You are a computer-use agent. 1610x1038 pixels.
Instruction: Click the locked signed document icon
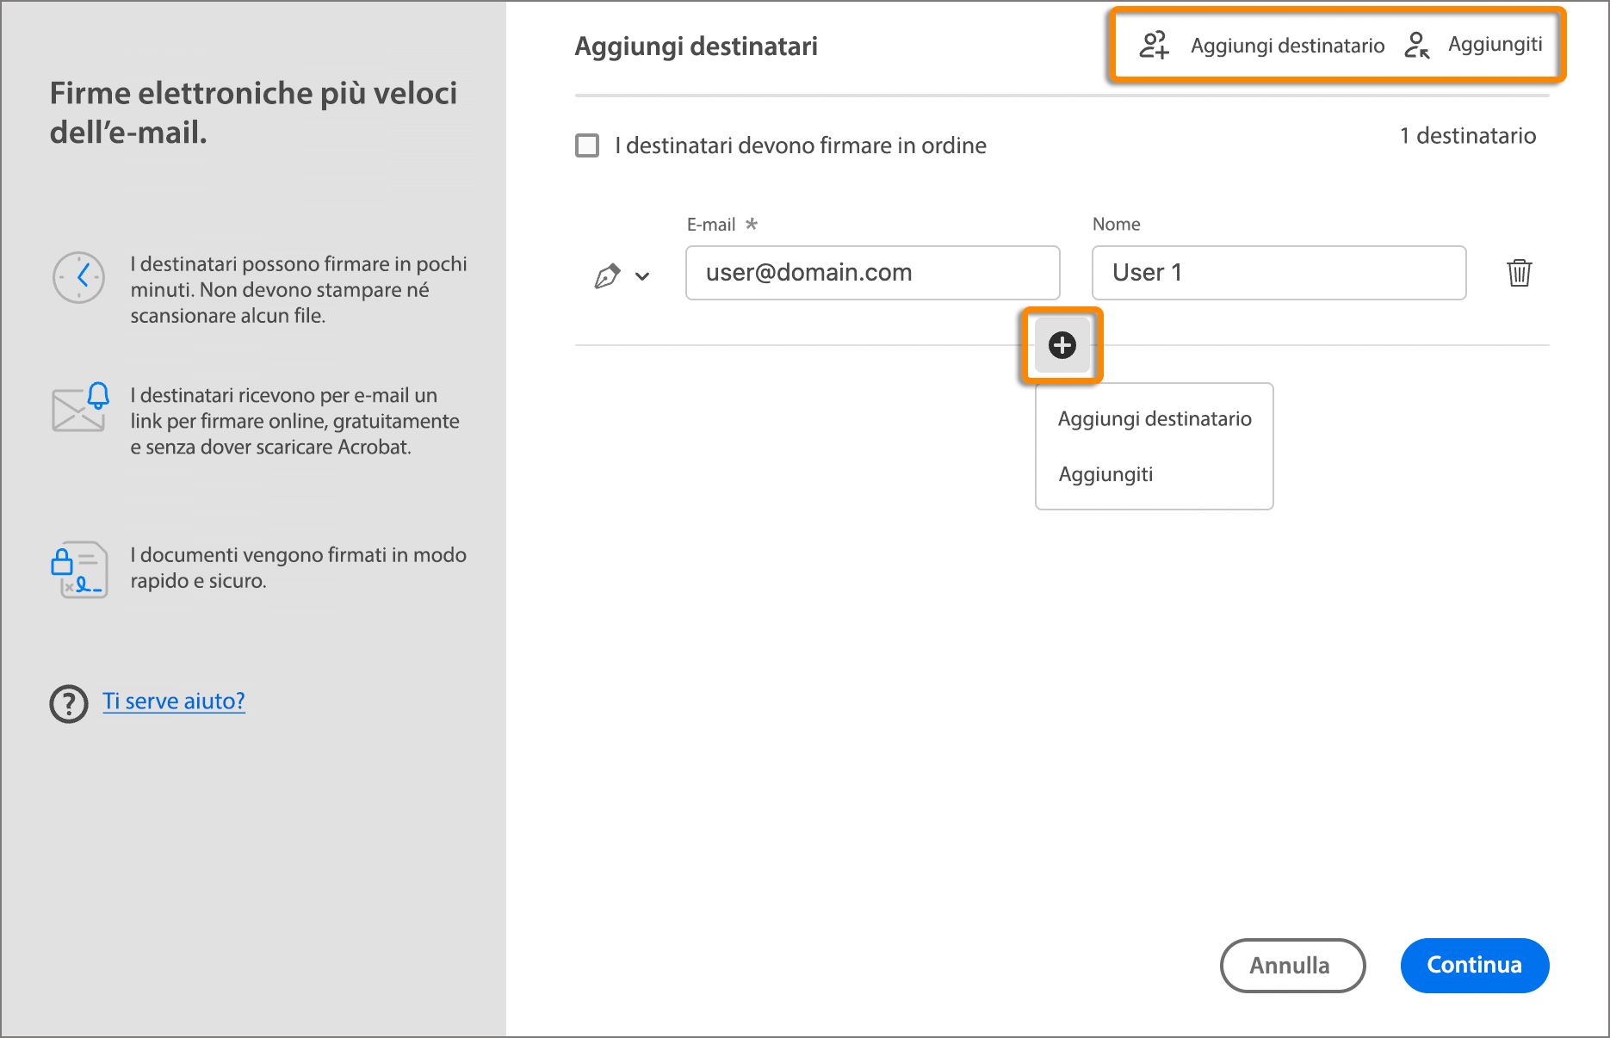coord(79,569)
